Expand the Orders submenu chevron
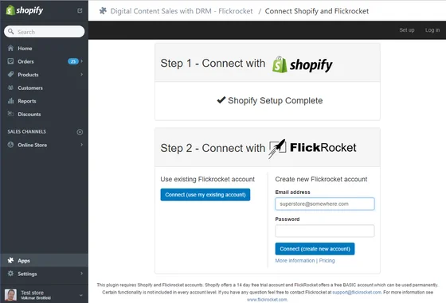The height and width of the screenshot is (303, 446). pos(81,61)
